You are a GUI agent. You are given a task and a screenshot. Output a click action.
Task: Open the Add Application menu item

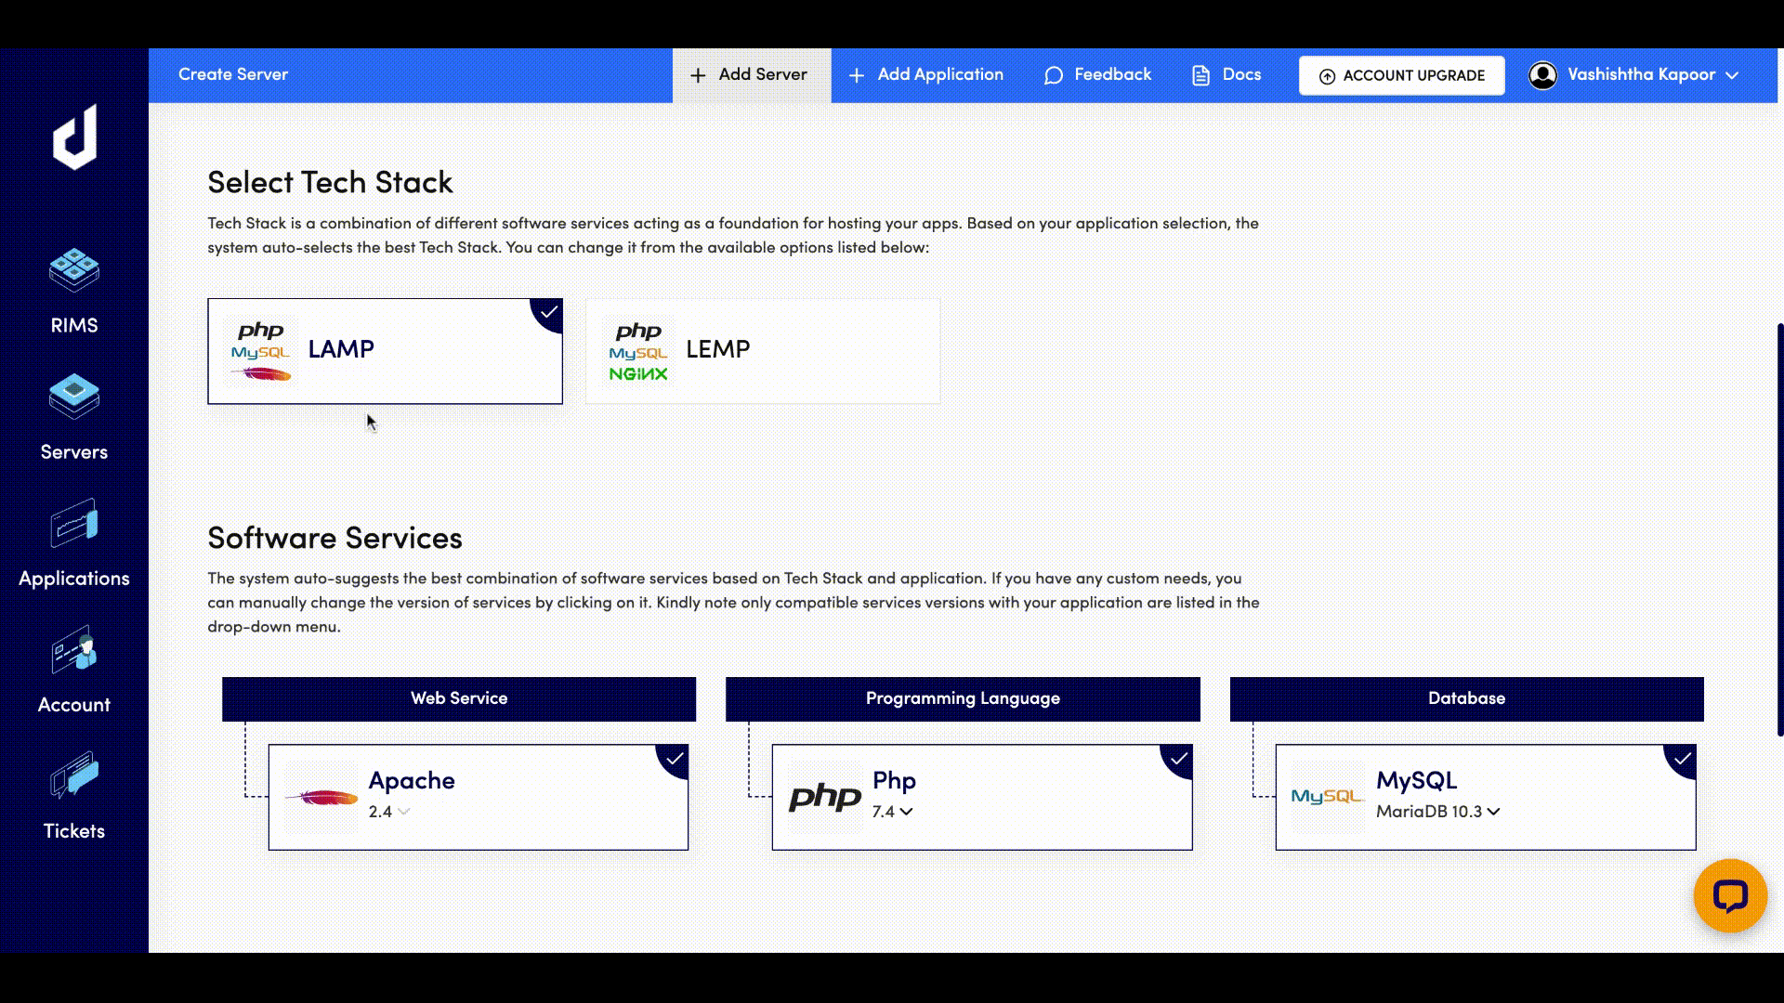[926, 75]
